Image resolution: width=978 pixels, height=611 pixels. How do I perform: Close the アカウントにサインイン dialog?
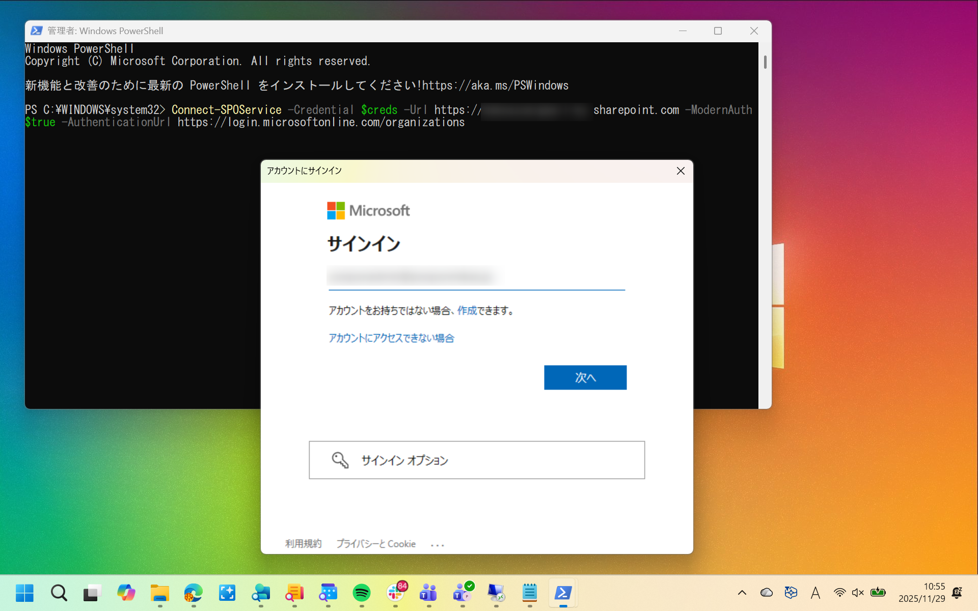(x=681, y=171)
